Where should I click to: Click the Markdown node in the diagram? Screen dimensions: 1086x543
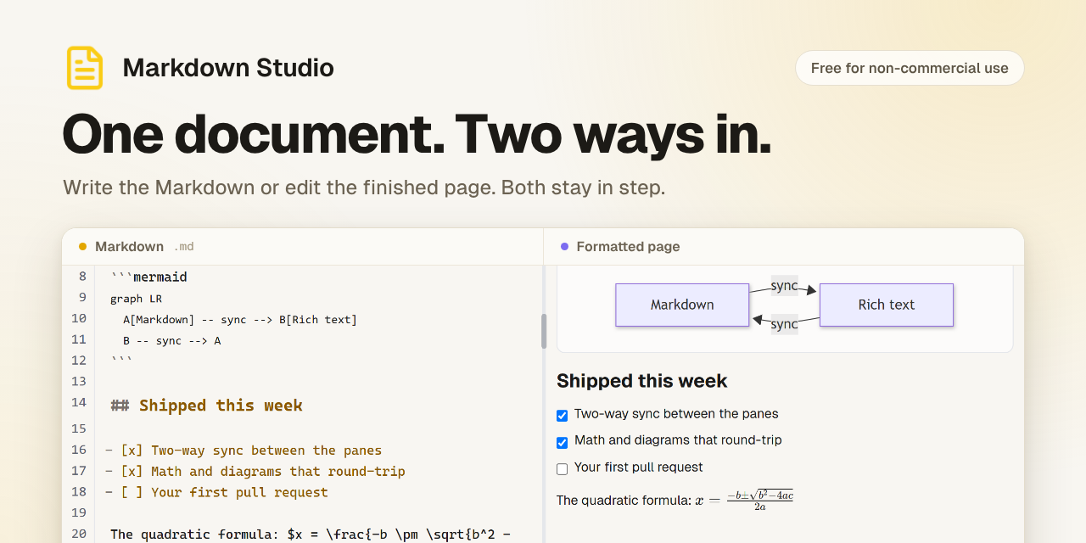point(682,305)
